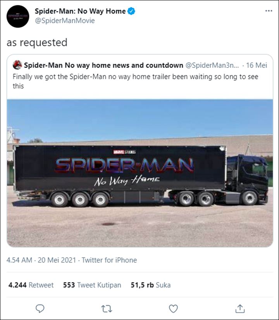Click the 16 Mei quoted tweet date
The image size is (279, 320).
click(x=257, y=65)
